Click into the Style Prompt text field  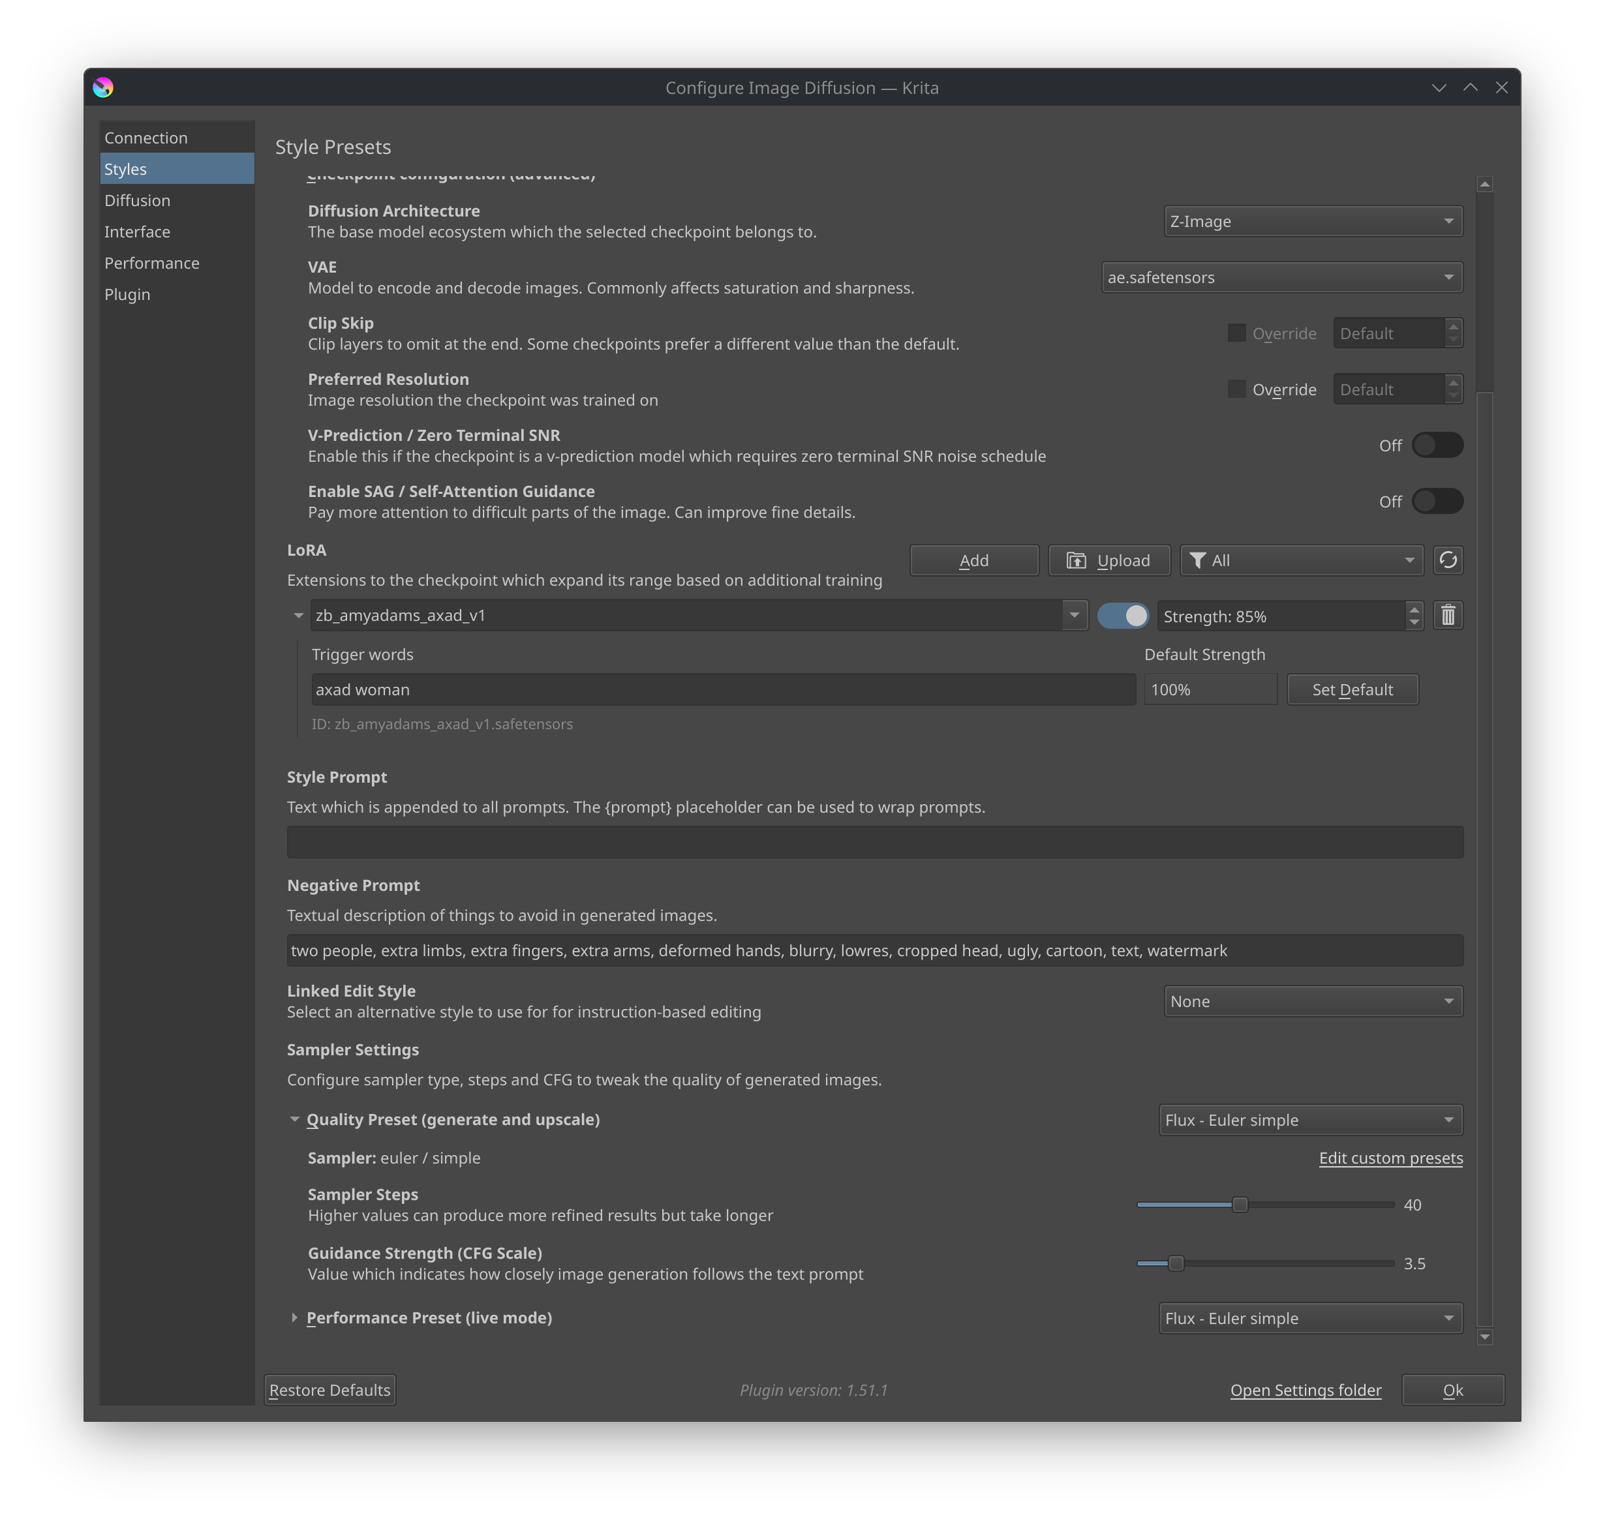click(x=874, y=843)
